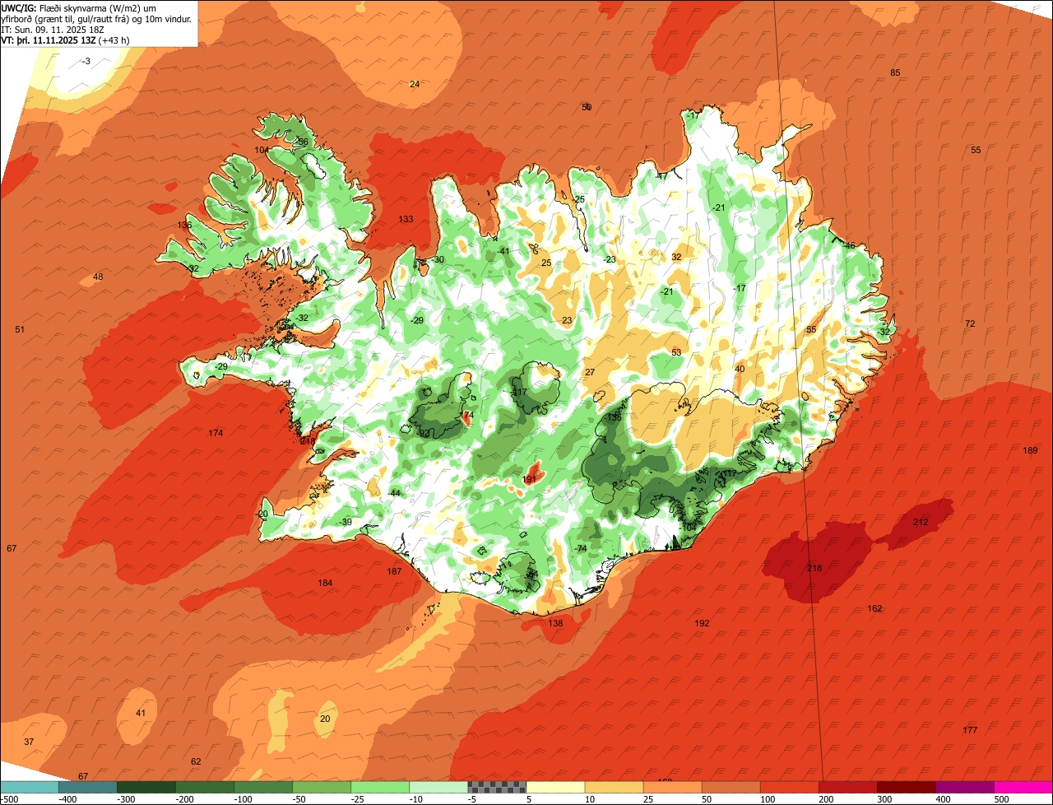Click the '184' value southwest of Iceland
This screenshot has height=805, width=1053.
pos(326,583)
